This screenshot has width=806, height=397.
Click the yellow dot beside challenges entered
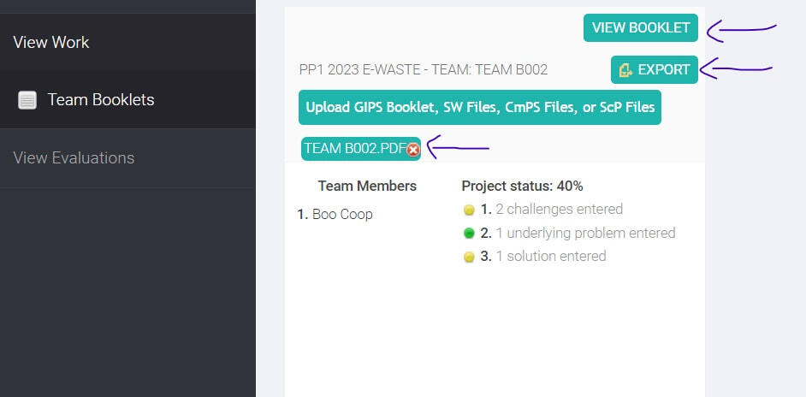[x=469, y=210]
